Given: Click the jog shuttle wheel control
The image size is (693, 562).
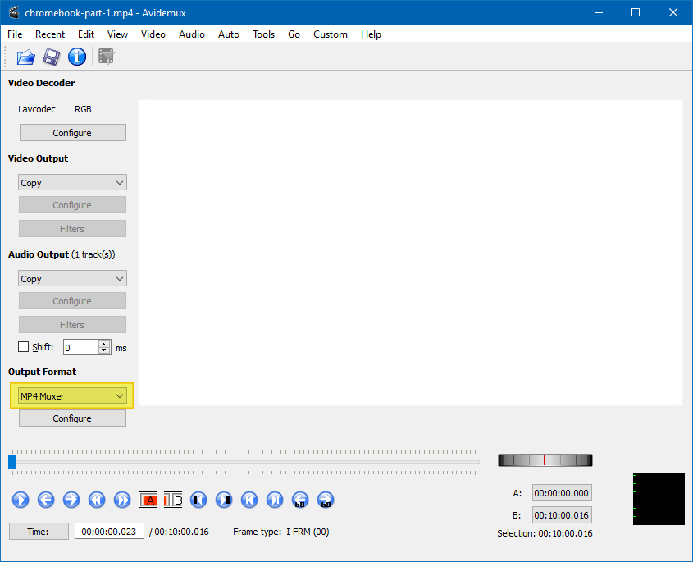Looking at the screenshot, I should [x=545, y=460].
